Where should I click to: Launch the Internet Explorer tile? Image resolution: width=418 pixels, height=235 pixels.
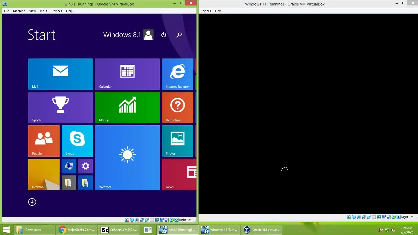(178, 74)
